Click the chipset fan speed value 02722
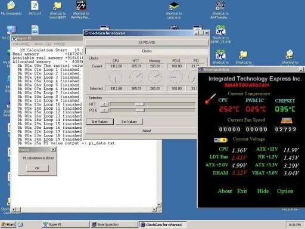Screen dimensions: 305x229 pyautogui.click(x=285, y=129)
